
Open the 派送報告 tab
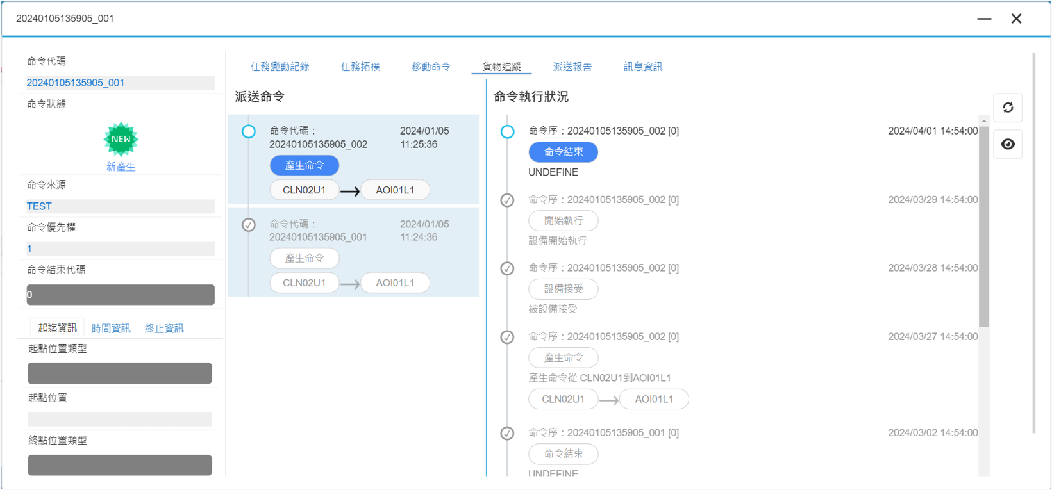[x=572, y=67]
